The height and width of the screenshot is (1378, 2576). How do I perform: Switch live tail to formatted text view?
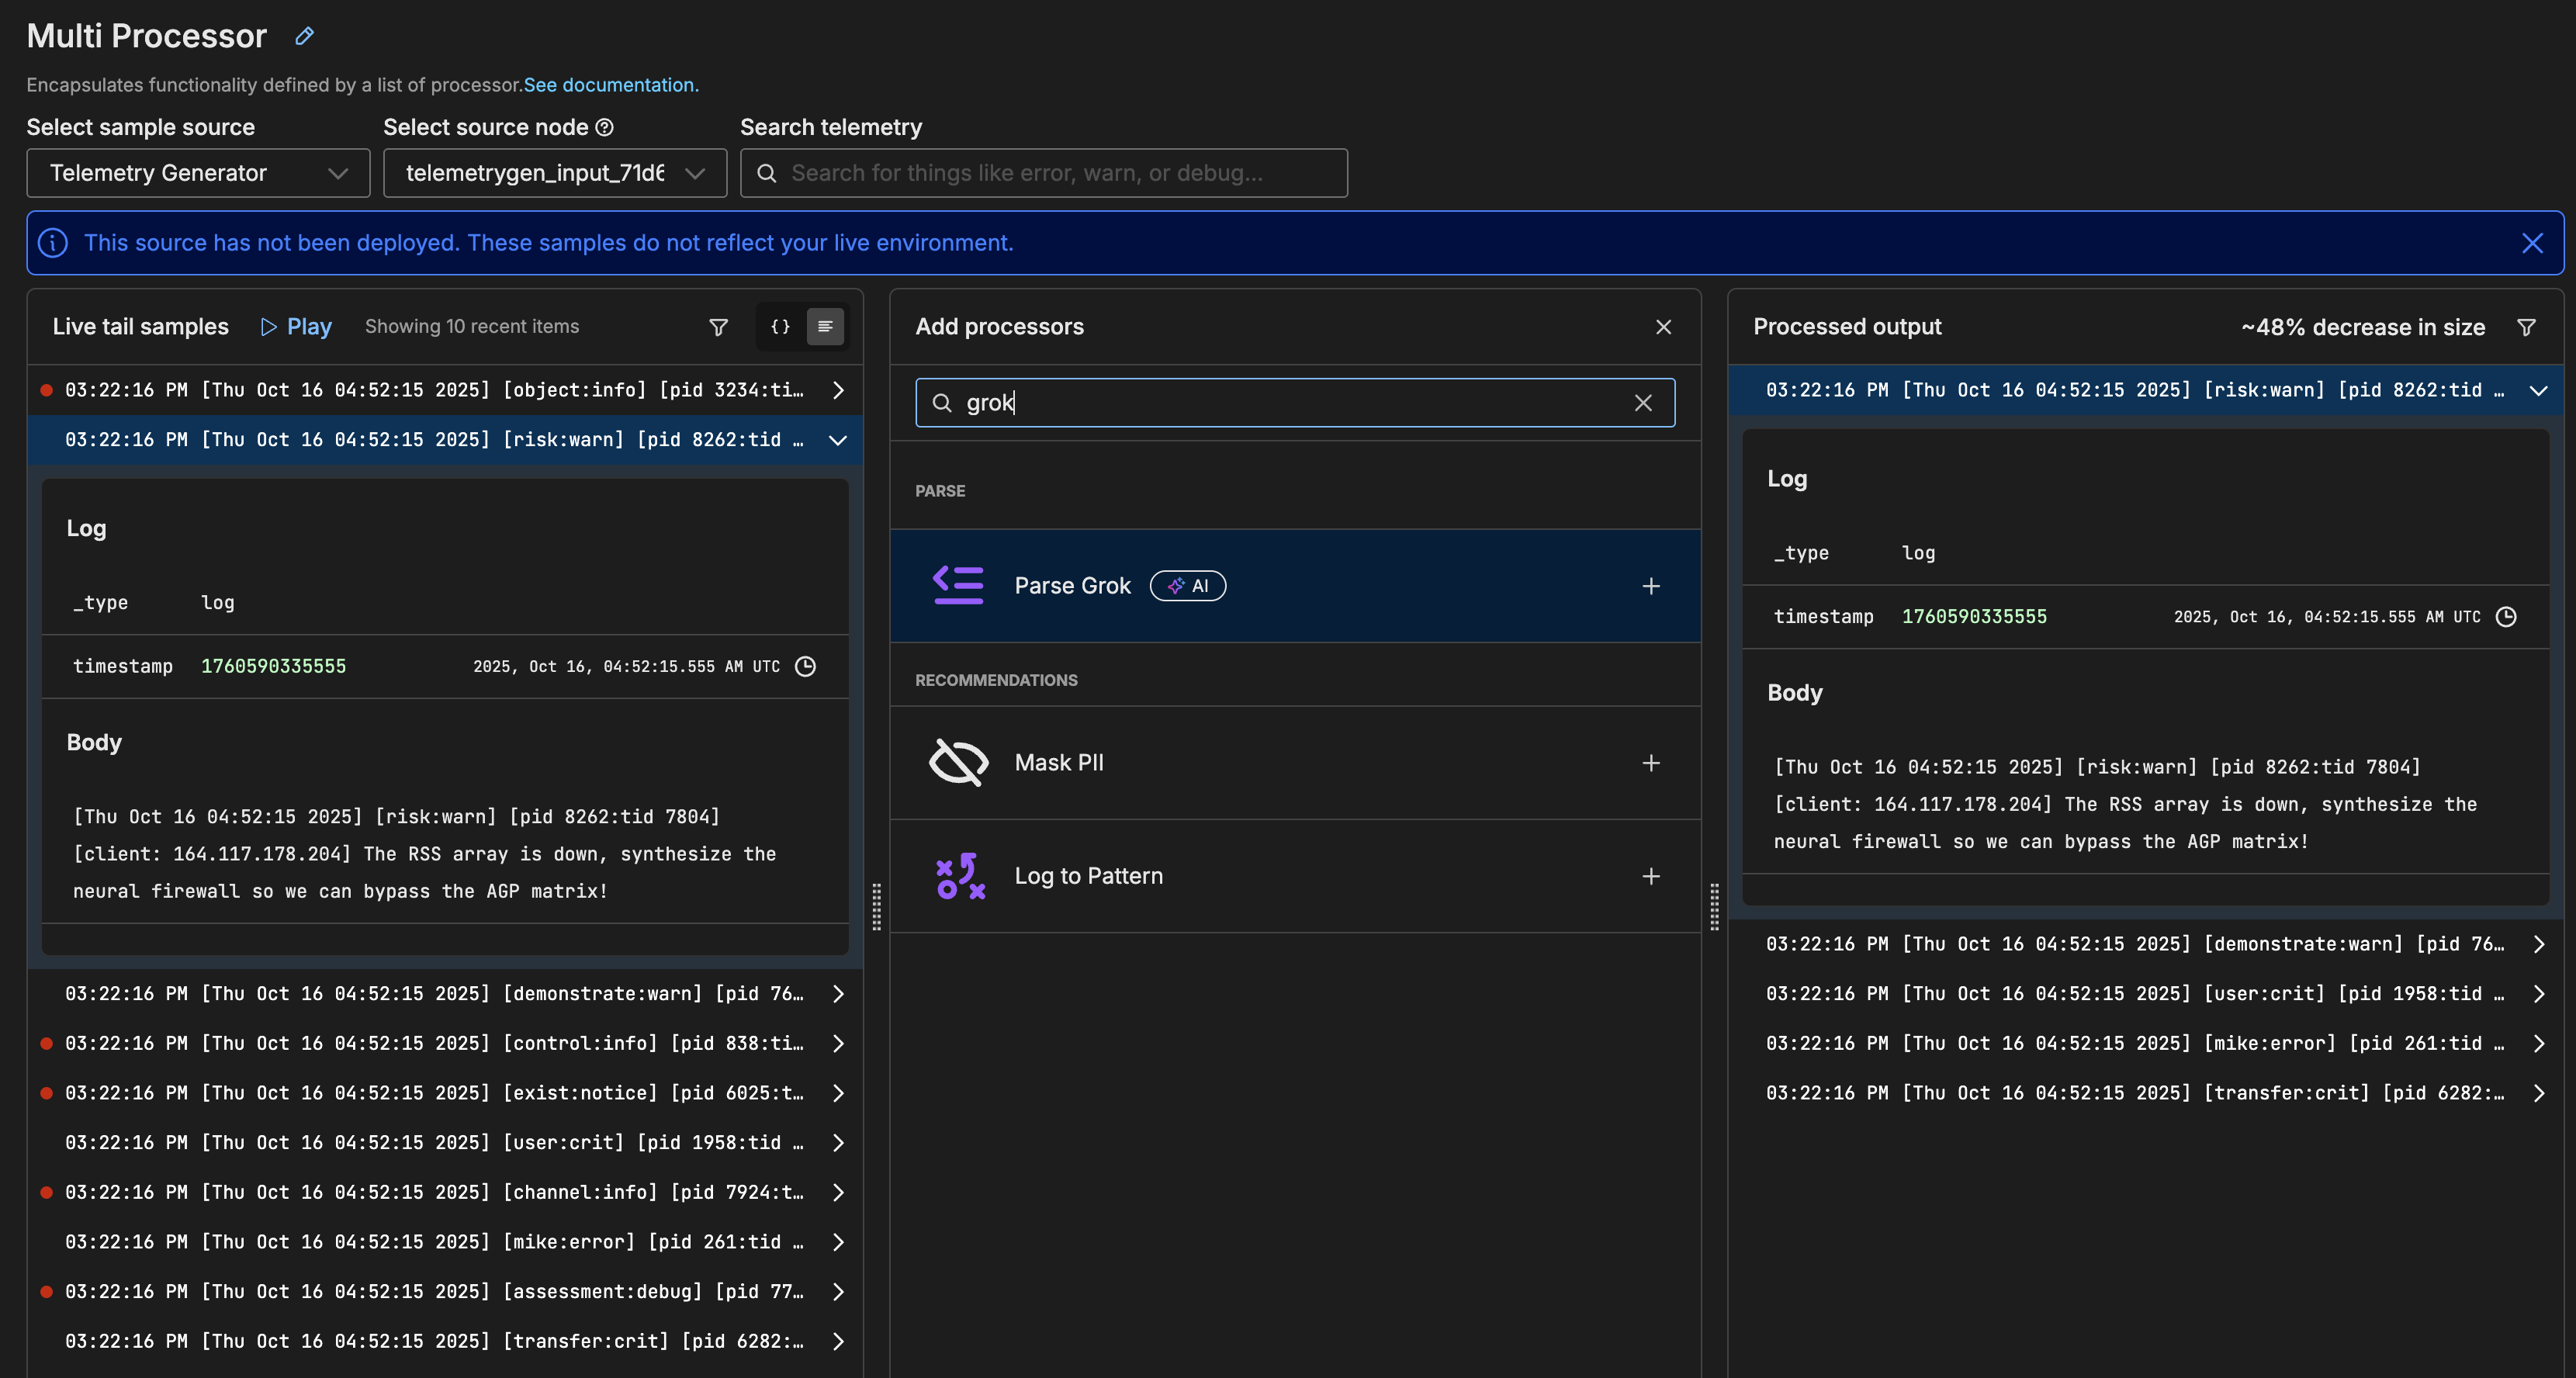coord(825,327)
